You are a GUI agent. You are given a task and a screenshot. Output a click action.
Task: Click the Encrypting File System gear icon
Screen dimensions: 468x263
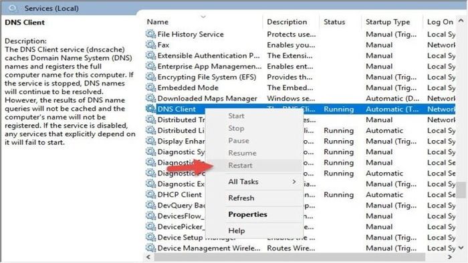coord(150,77)
